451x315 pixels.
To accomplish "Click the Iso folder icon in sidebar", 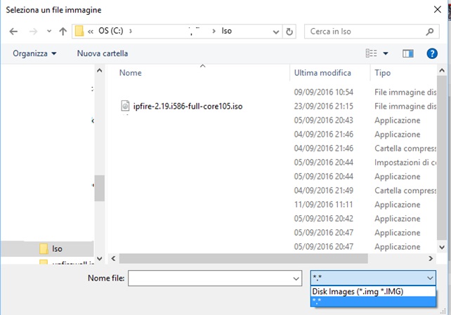I will point(44,248).
